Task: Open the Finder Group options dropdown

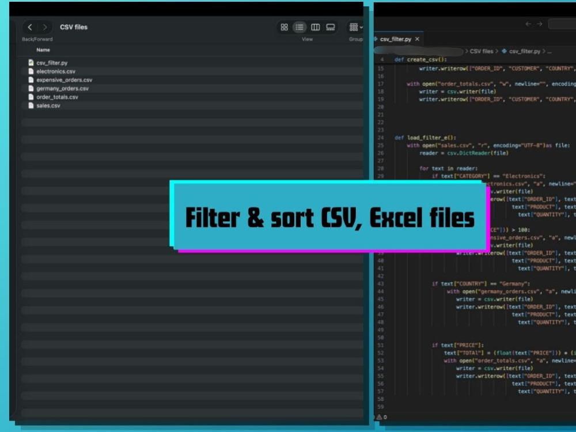Action: click(355, 27)
